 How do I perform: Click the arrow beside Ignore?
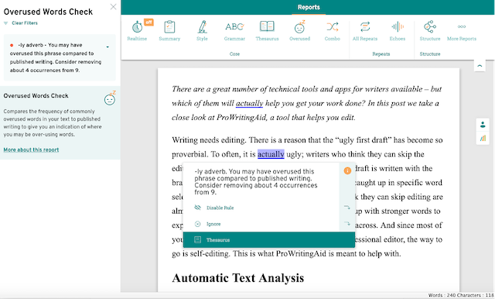(x=347, y=224)
